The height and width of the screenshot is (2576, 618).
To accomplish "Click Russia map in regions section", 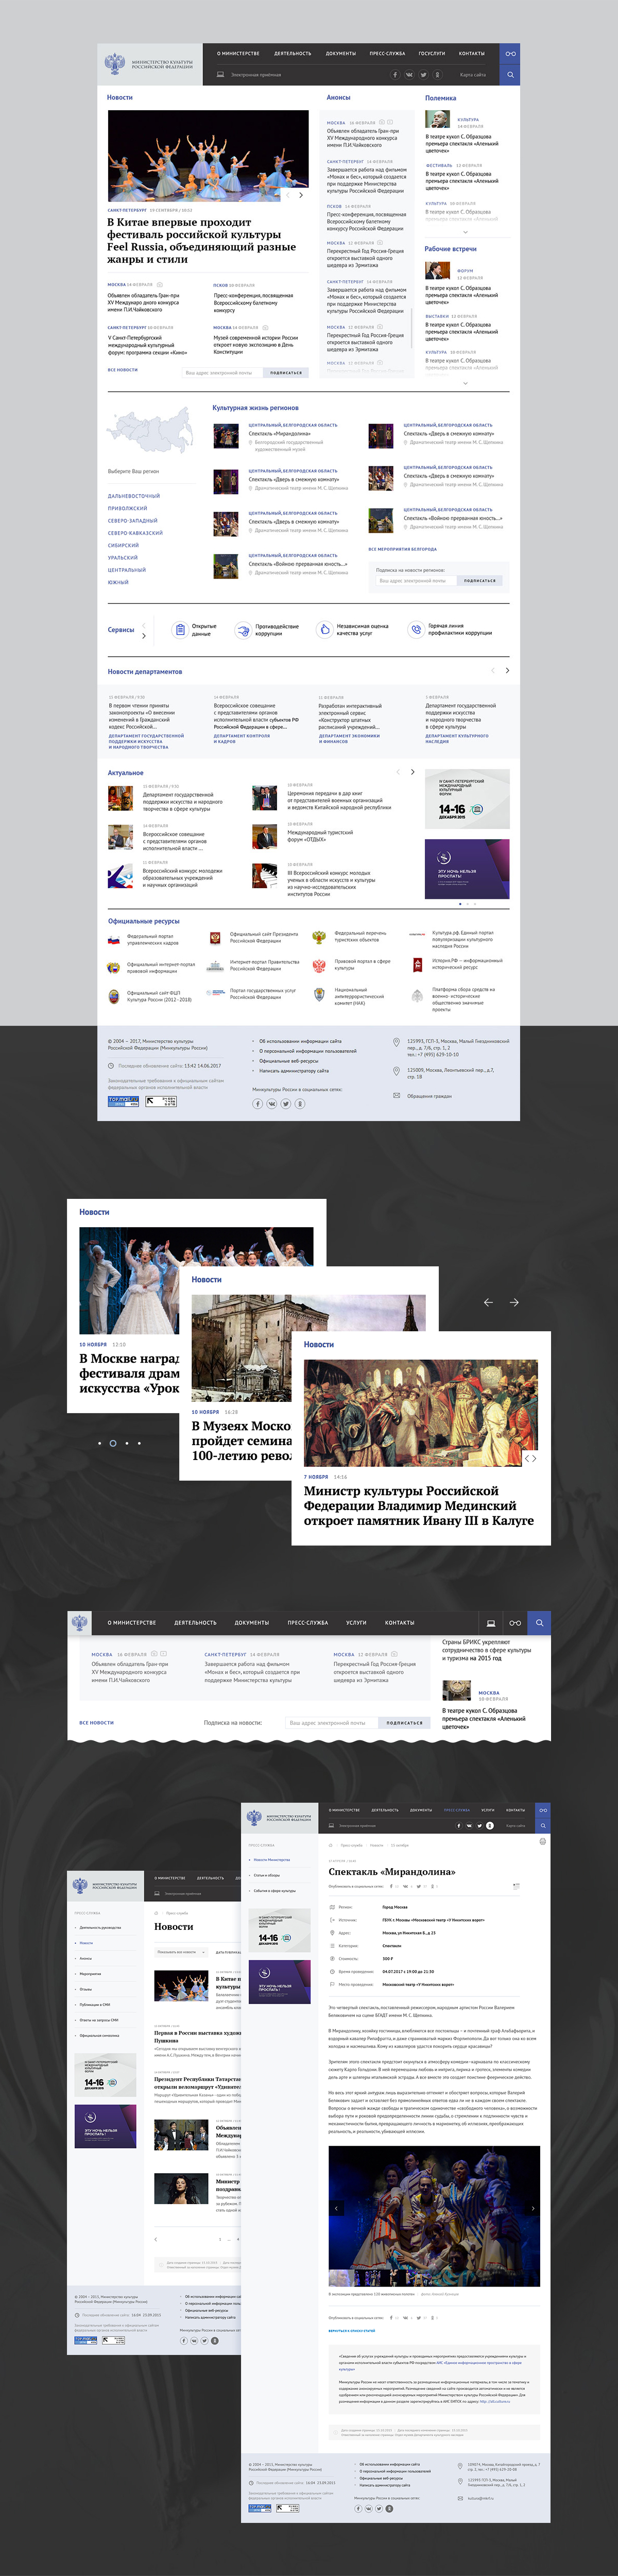I will click(x=150, y=431).
